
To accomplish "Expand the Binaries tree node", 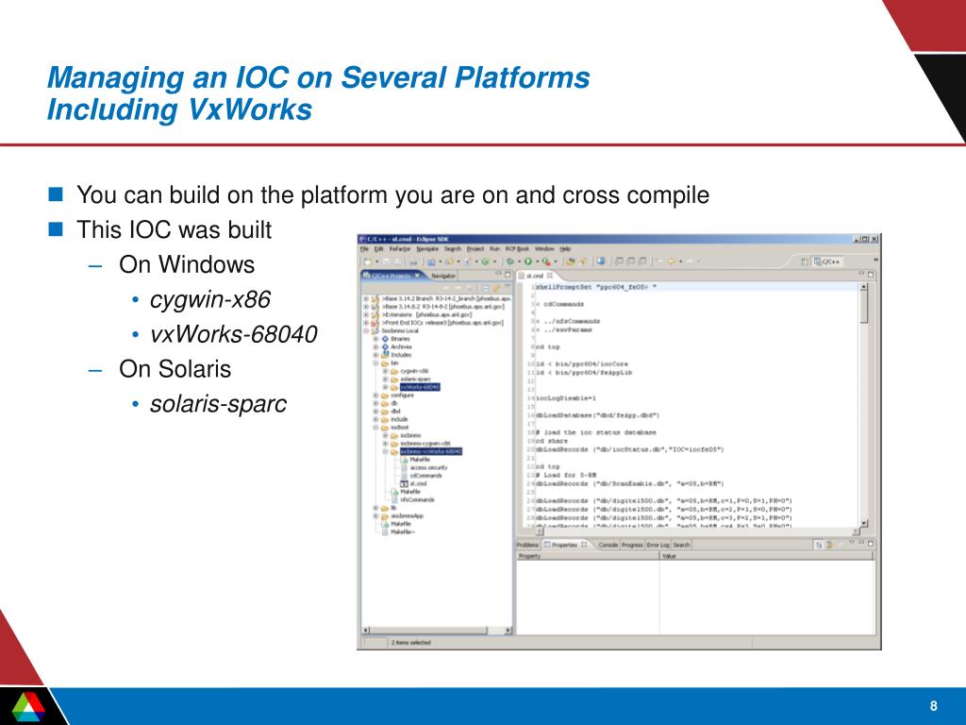I will [375, 339].
